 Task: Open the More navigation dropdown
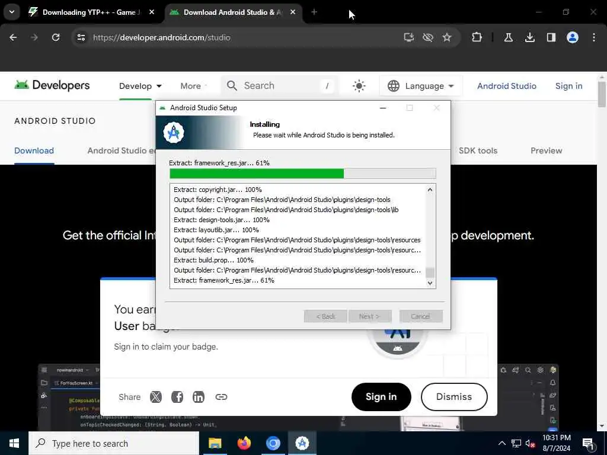tap(194, 86)
